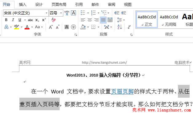193x113 pixels.
Task: Toggle character shading
Action: pos(67,27)
